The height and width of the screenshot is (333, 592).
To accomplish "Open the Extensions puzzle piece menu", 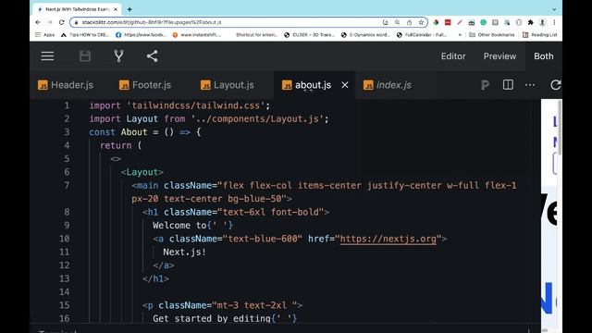I will click(530, 22).
